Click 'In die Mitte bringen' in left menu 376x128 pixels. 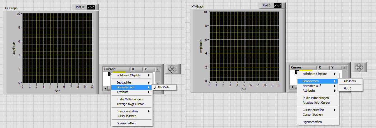130,99
